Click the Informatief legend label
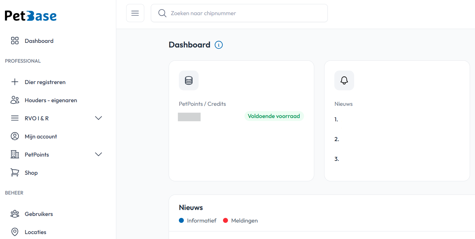This screenshot has width=475, height=239. tap(202, 221)
